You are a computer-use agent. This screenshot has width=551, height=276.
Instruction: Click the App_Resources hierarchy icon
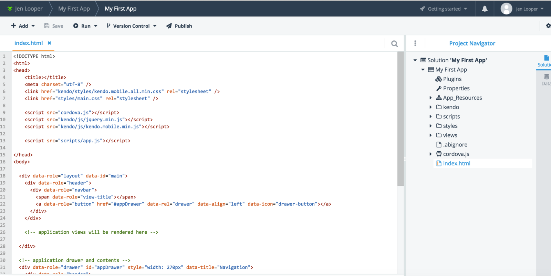pyautogui.click(x=439, y=98)
